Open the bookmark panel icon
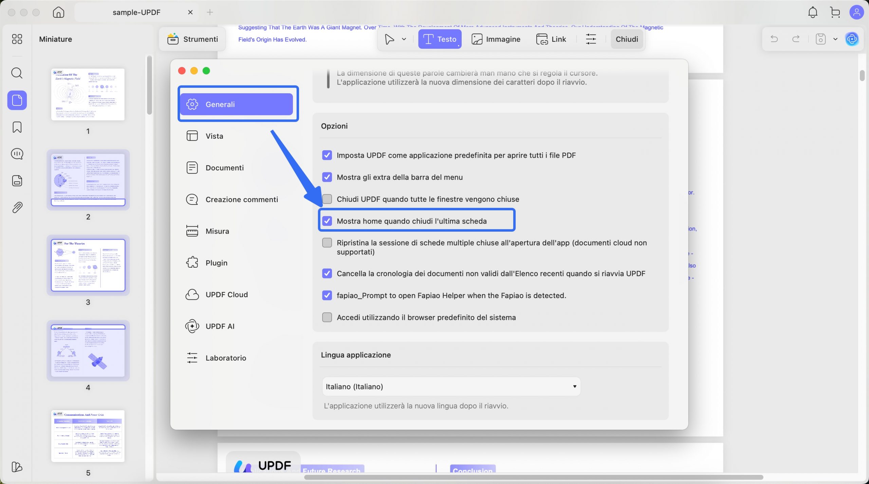The height and width of the screenshot is (484, 869). tap(17, 127)
